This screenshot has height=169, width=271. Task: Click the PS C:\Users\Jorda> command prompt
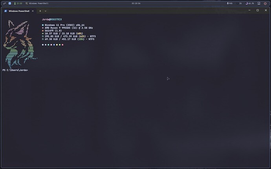pyautogui.click(x=15, y=70)
